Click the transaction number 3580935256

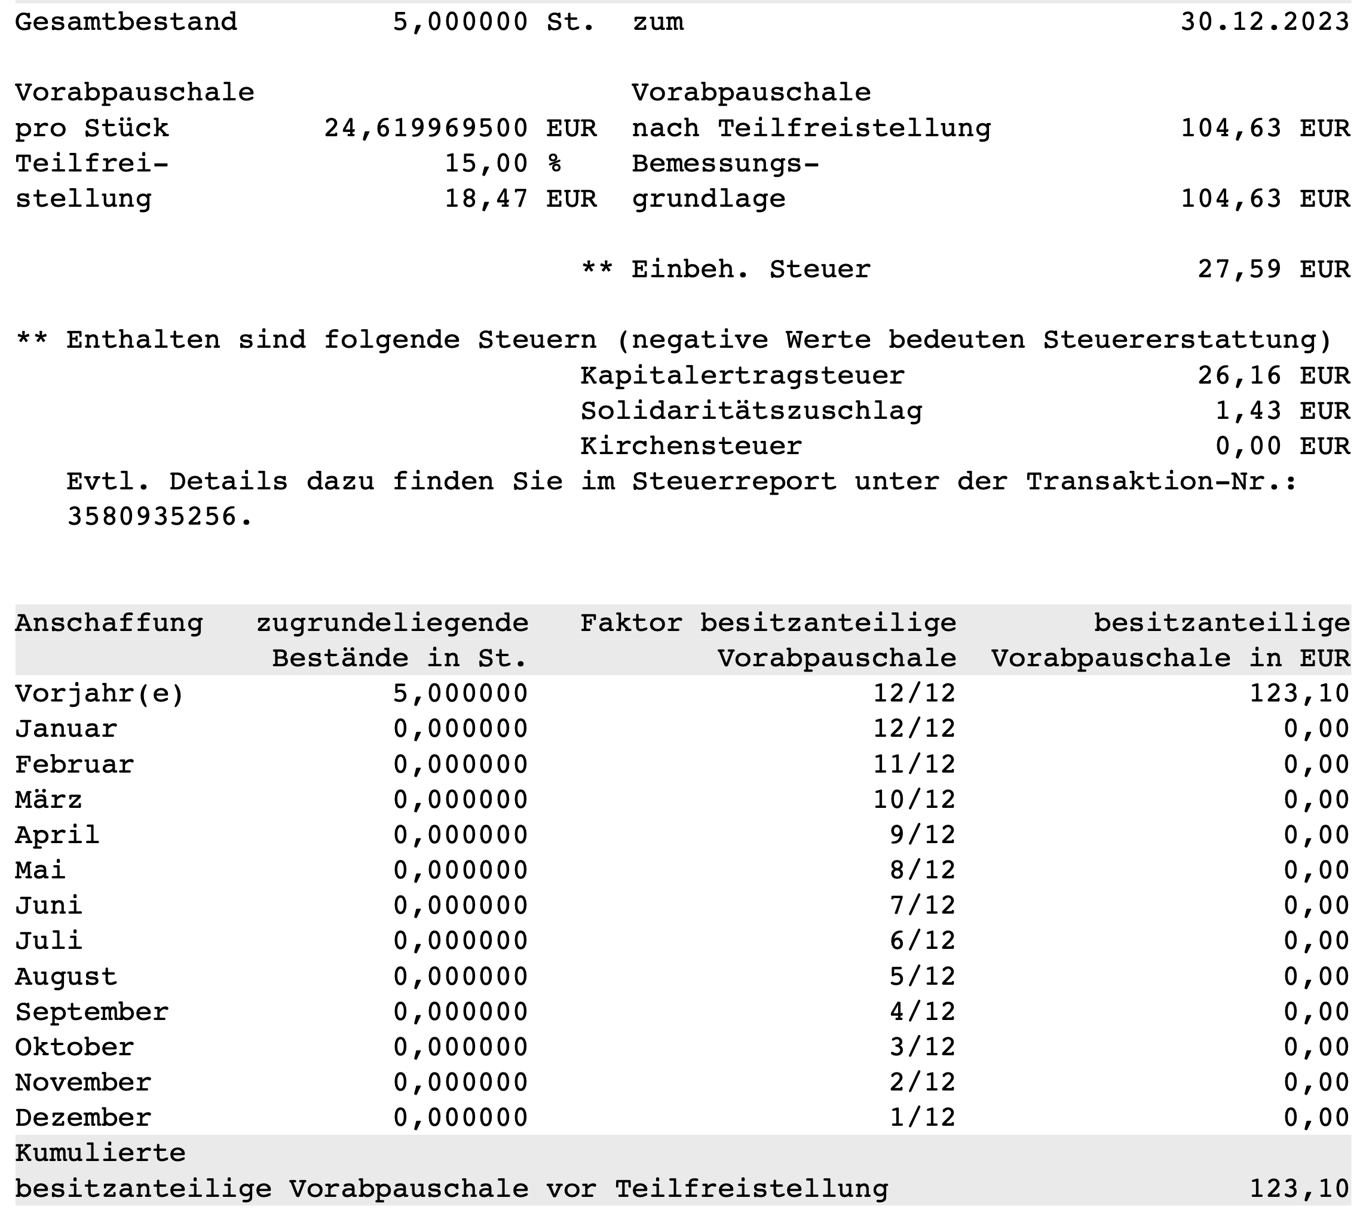160,517
